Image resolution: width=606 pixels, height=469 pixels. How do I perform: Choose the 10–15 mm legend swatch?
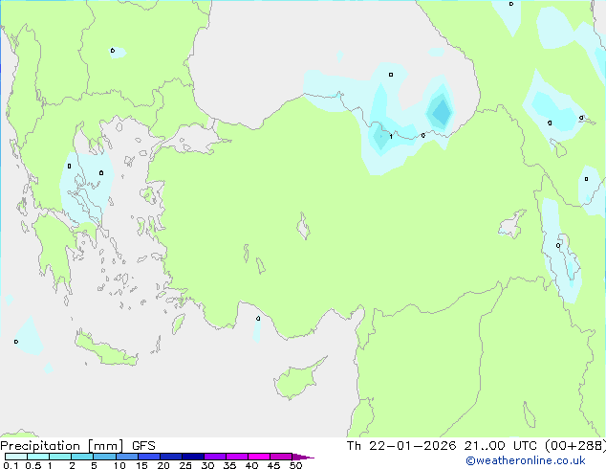tap(126, 457)
